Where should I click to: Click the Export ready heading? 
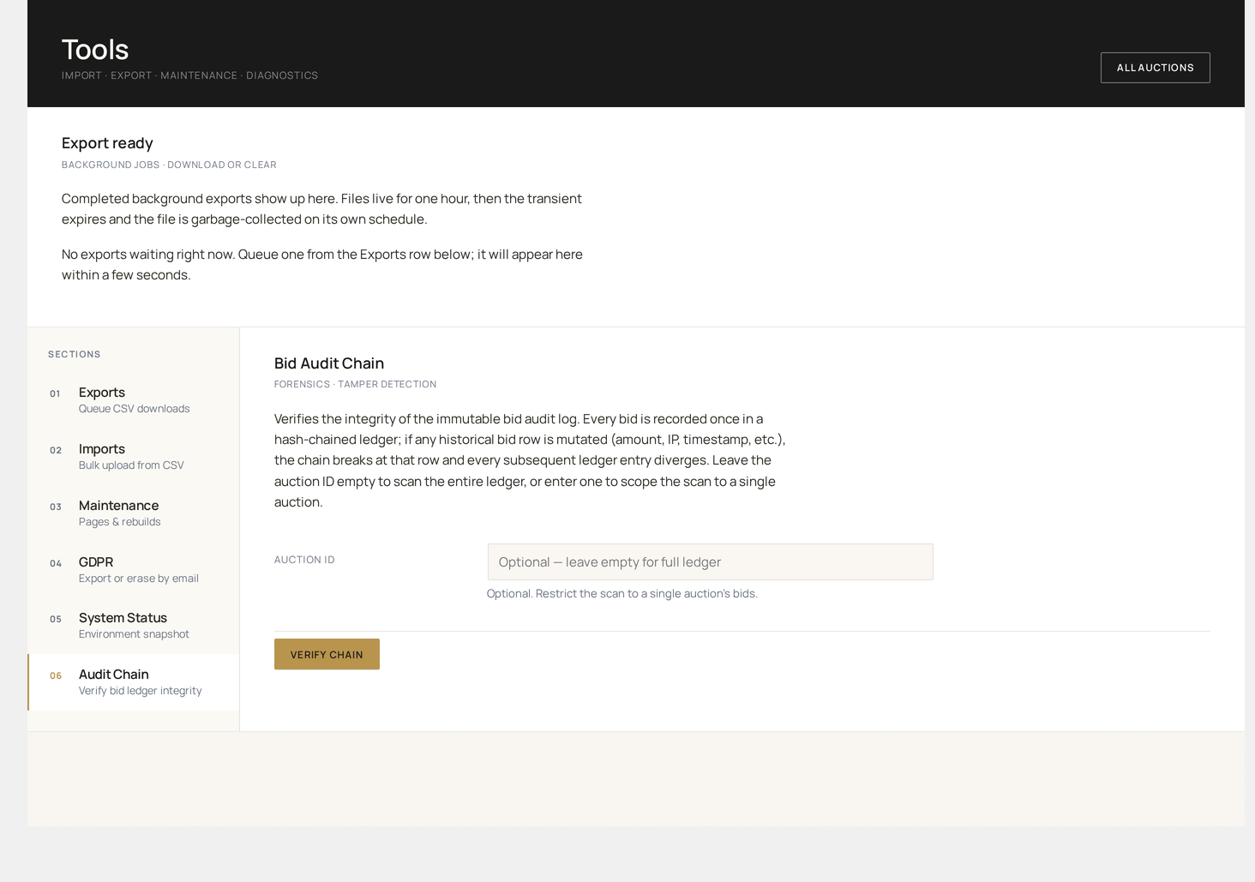click(107, 143)
